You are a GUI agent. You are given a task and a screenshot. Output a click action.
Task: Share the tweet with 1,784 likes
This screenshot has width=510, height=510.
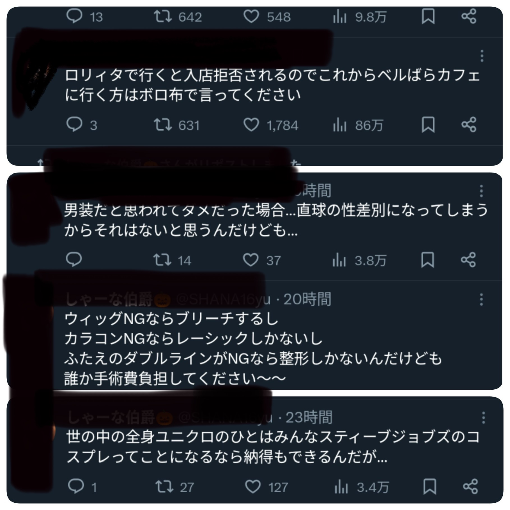(x=469, y=125)
